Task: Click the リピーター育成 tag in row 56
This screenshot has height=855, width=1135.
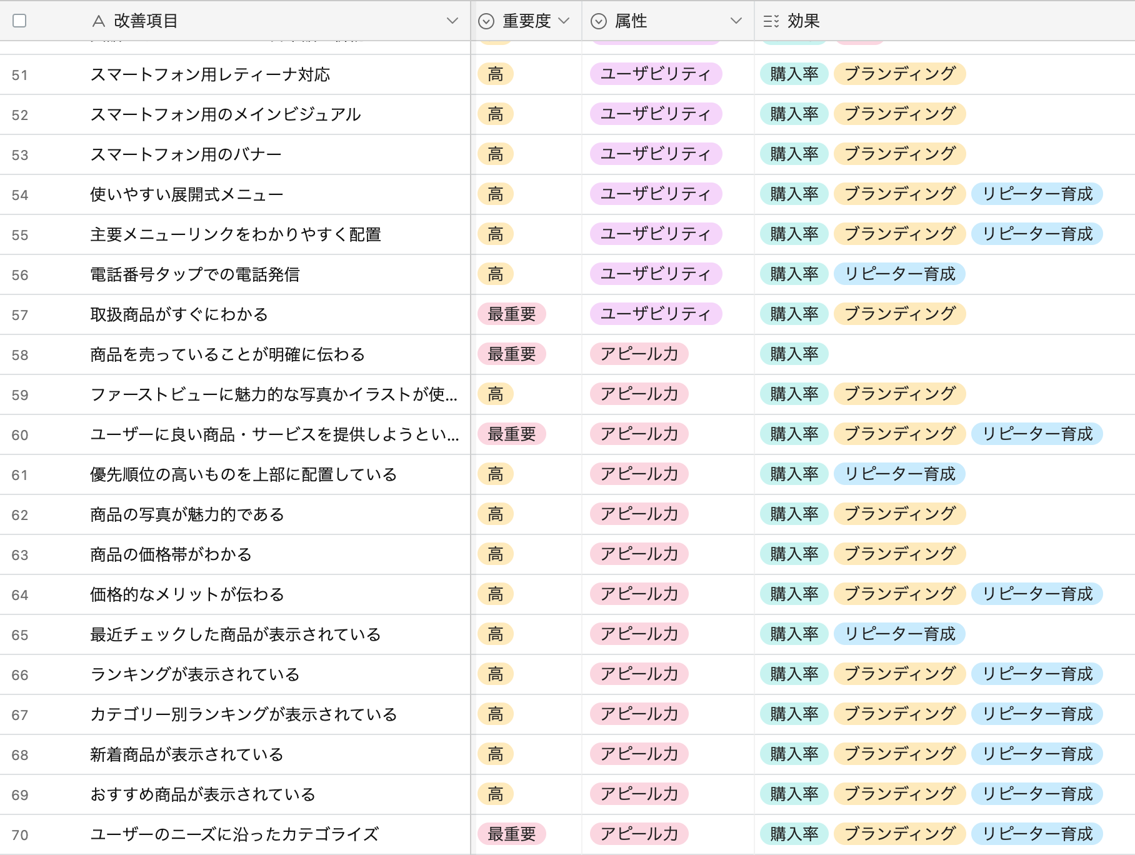Action: [x=900, y=274]
